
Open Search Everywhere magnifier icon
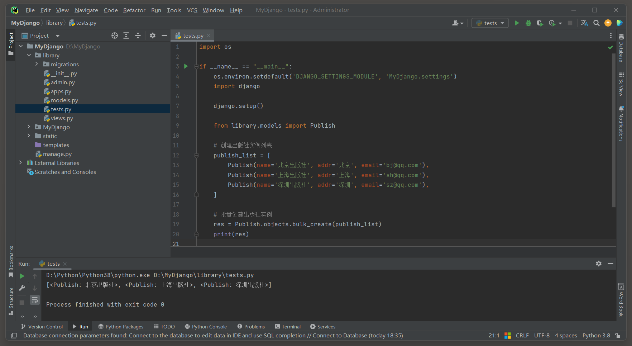pyautogui.click(x=596, y=23)
